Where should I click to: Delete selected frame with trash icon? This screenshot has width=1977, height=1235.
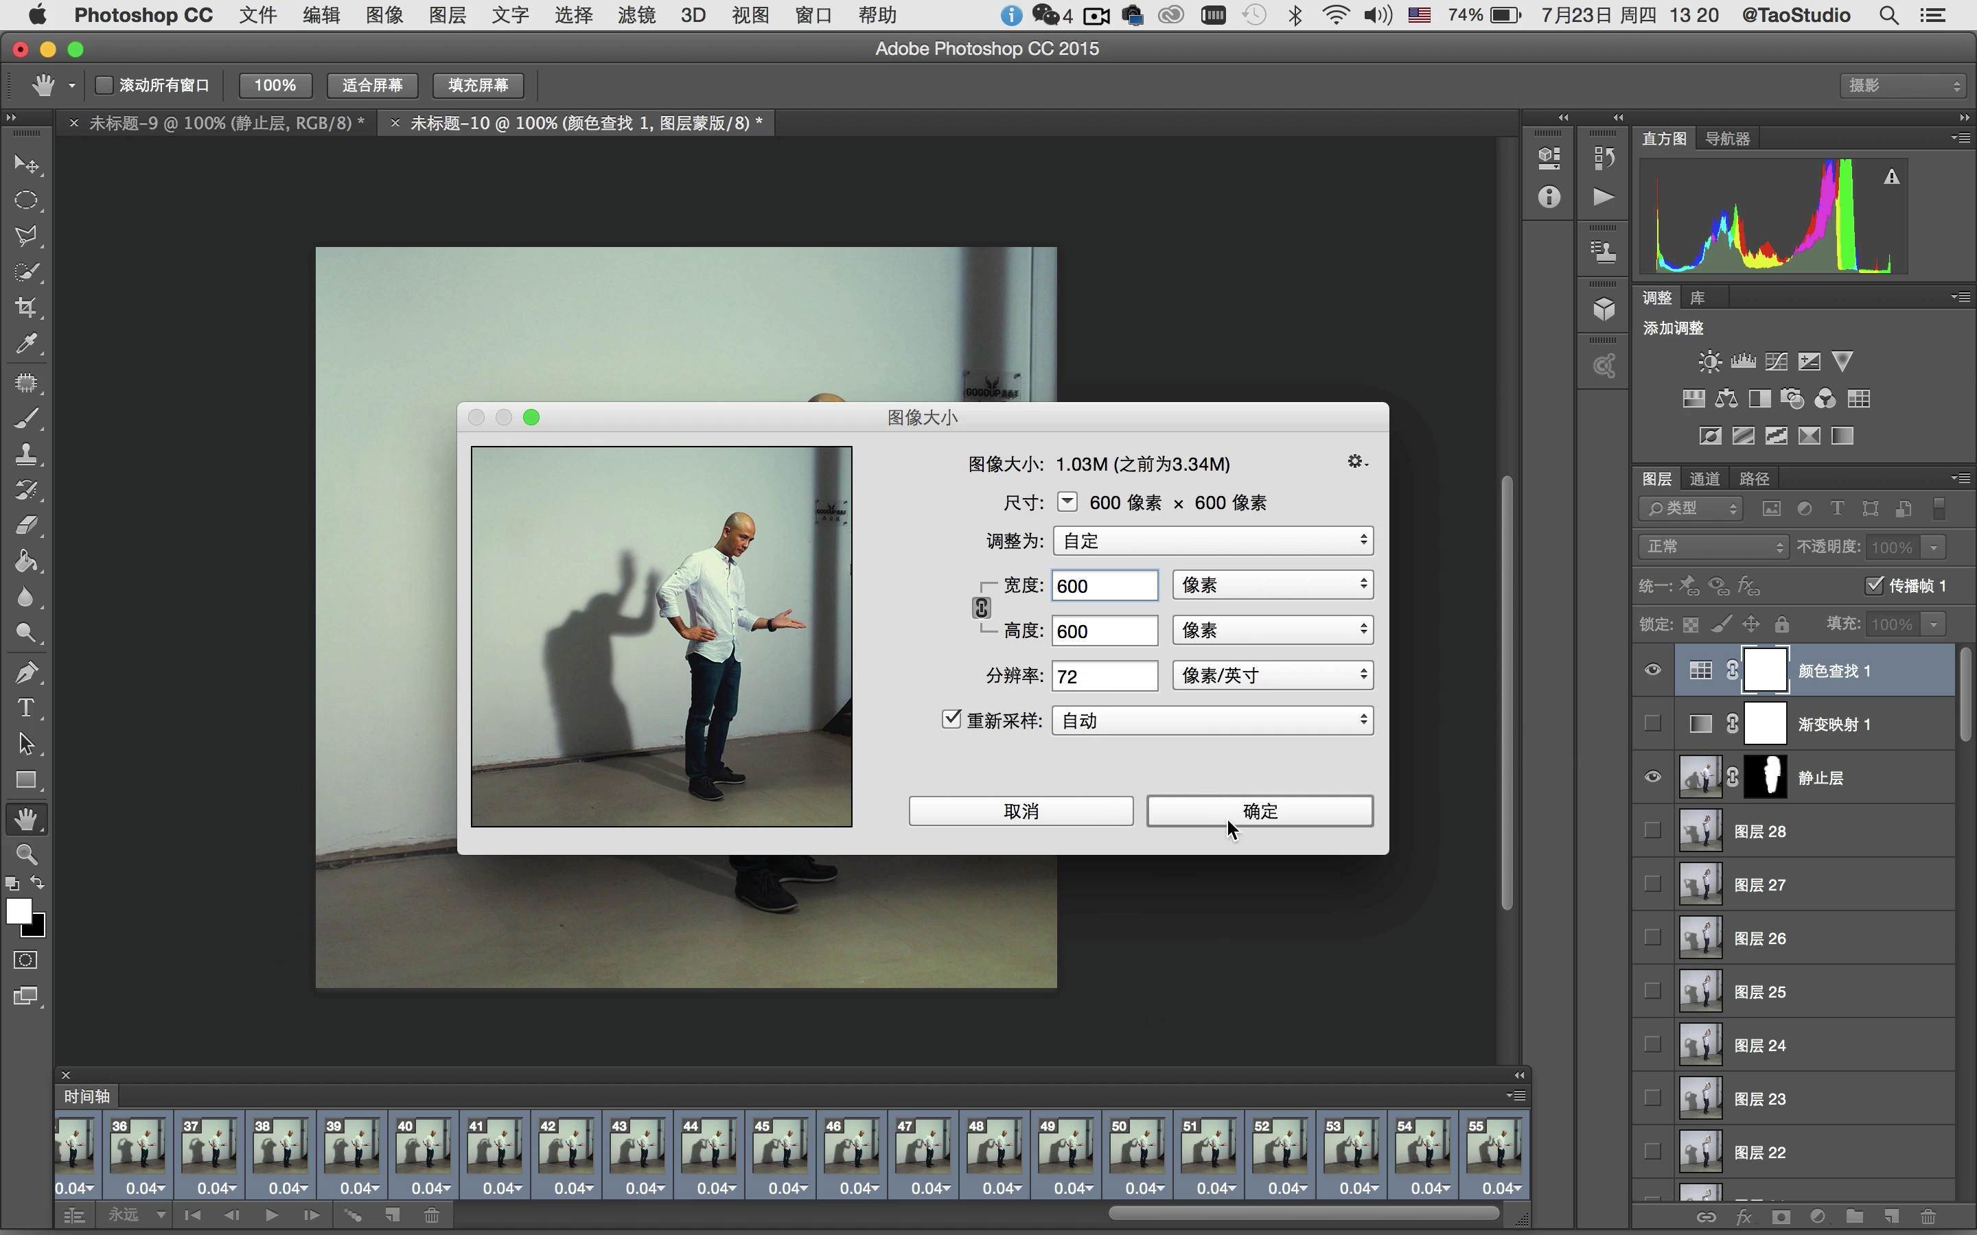(431, 1215)
